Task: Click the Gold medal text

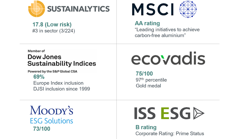Action: click(x=148, y=86)
